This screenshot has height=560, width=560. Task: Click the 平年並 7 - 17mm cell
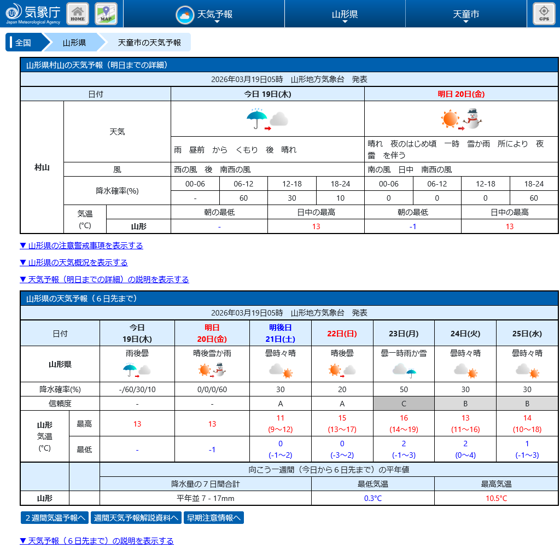206,498
